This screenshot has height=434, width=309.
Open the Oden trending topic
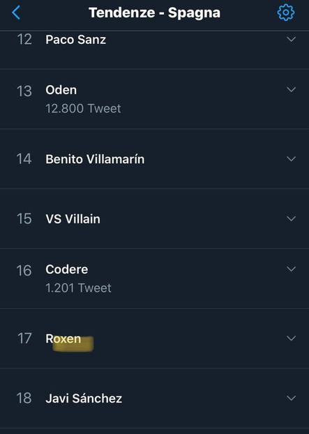(x=61, y=90)
